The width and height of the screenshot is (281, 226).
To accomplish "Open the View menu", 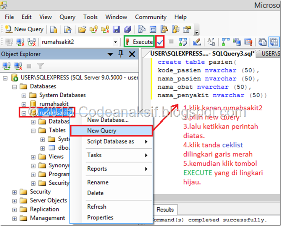I will [46, 17].
